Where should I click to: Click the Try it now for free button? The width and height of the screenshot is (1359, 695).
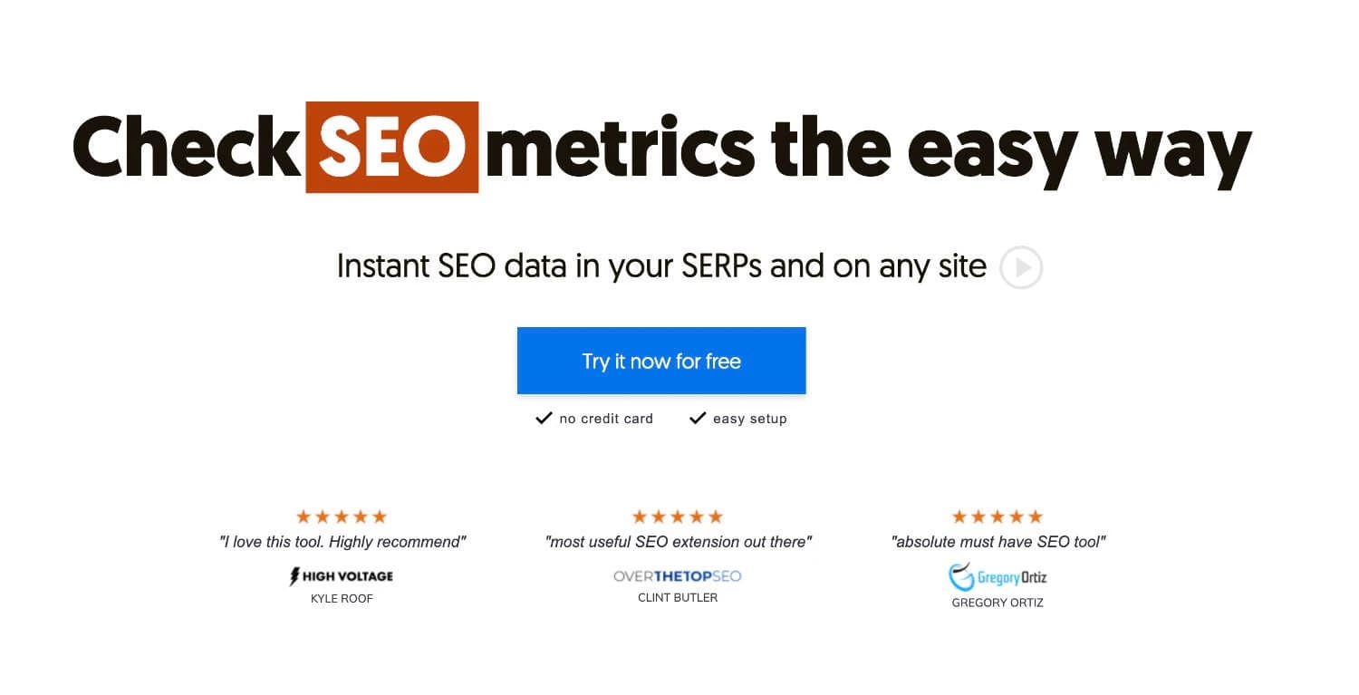click(661, 362)
